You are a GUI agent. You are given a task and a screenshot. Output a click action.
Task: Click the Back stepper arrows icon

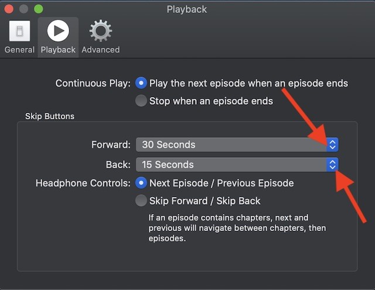(332, 165)
